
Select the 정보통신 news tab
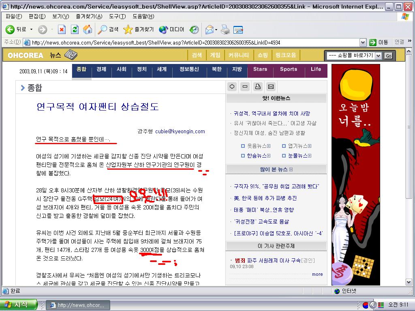(189, 69)
